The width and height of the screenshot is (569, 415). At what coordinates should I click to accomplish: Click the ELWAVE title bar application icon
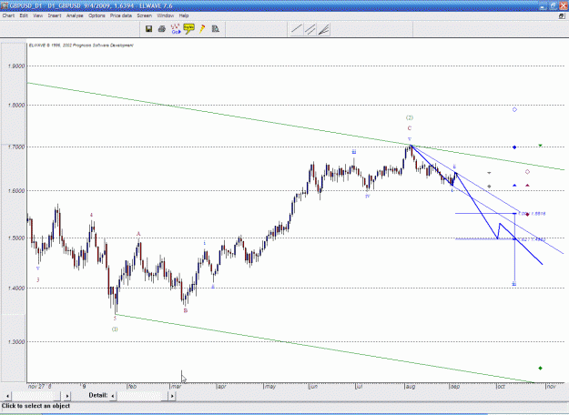[x=5, y=5]
